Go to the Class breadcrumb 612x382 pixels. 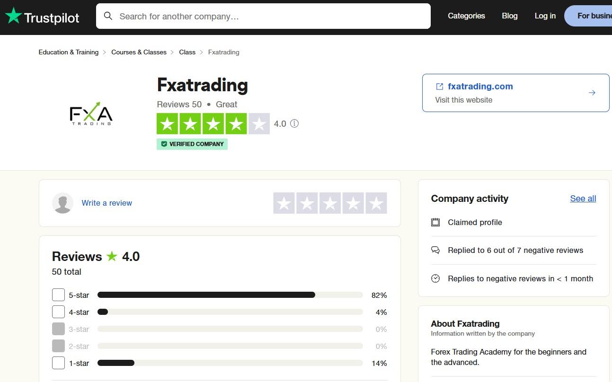coord(187,52)
